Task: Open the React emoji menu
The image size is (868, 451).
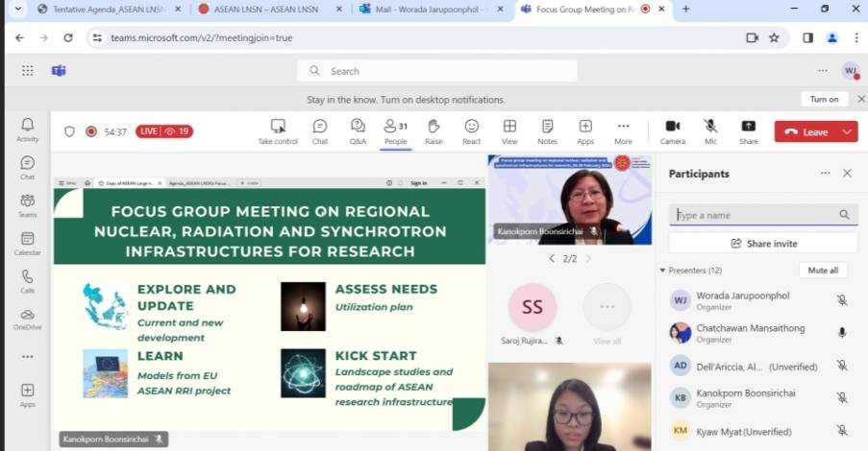Action: [471, 131]
